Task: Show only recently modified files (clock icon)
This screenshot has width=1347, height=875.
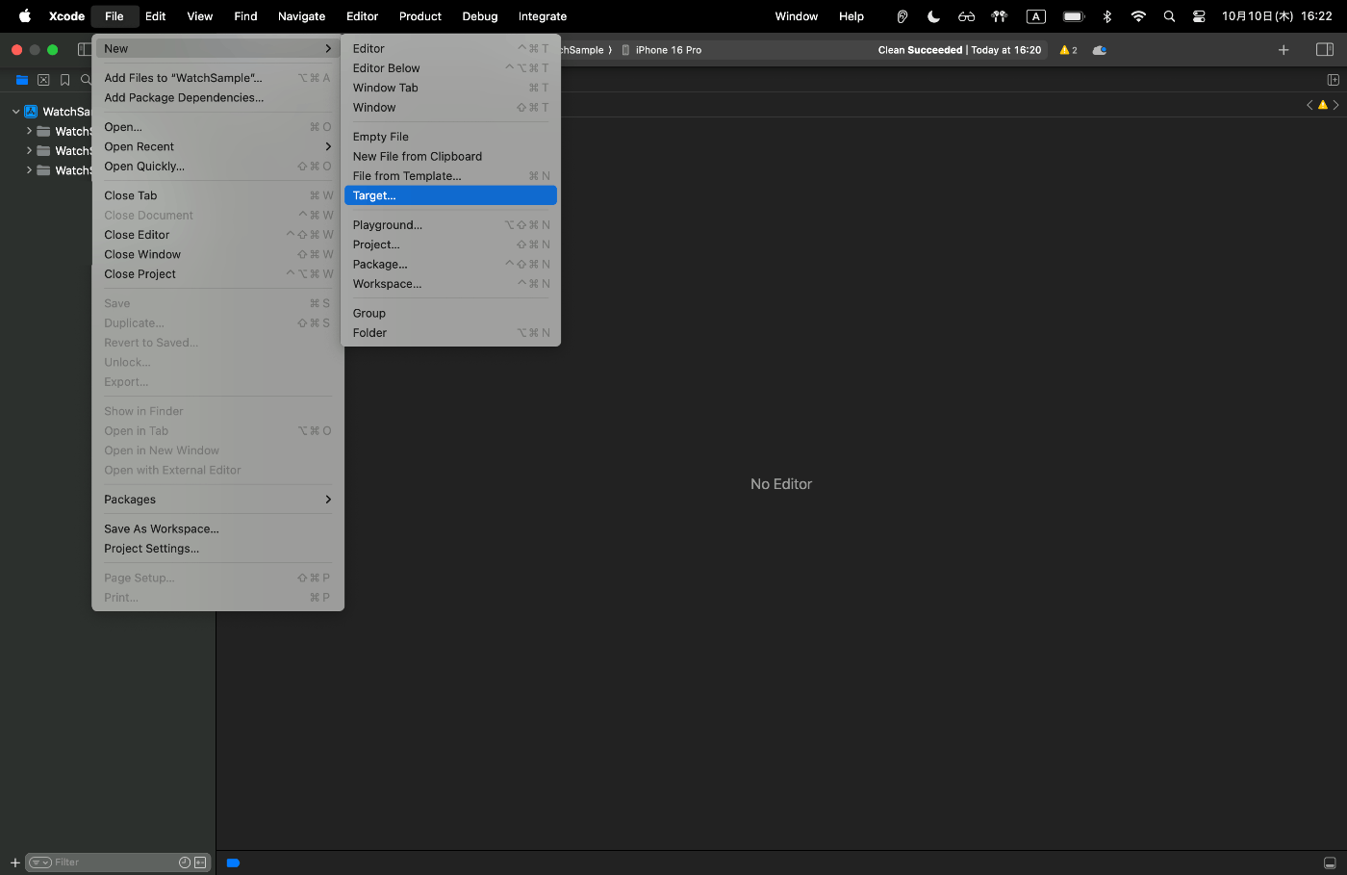Action: [x=185, y=862]
